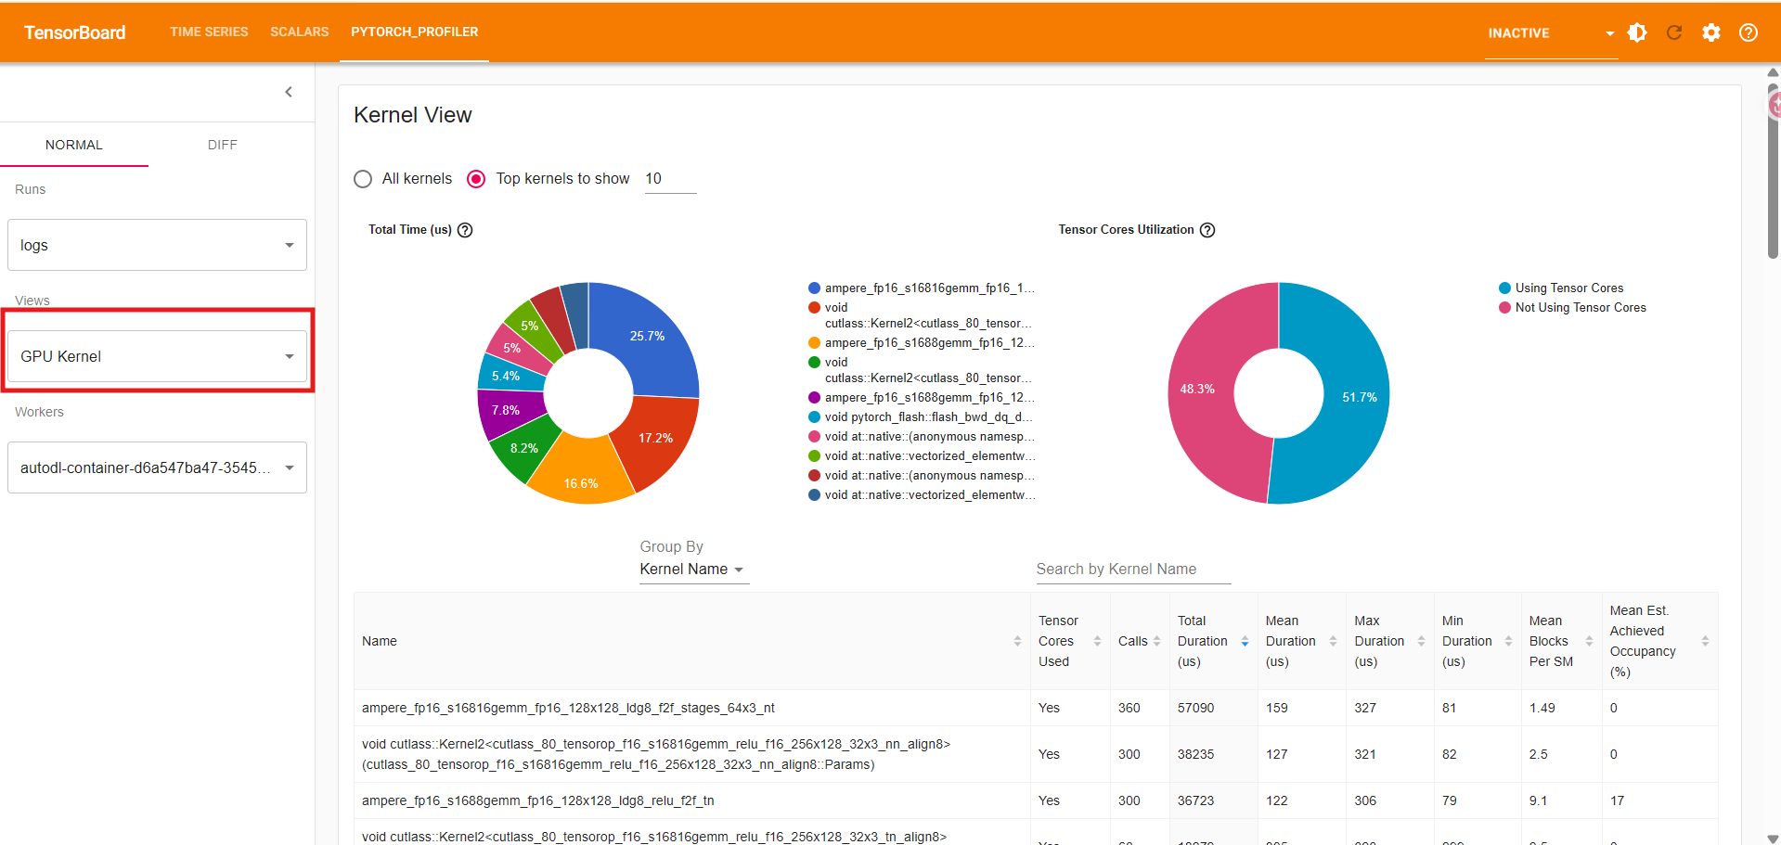Open the Workers dropdown list
The image size is (1781, 845).
(x=157, y=467)
